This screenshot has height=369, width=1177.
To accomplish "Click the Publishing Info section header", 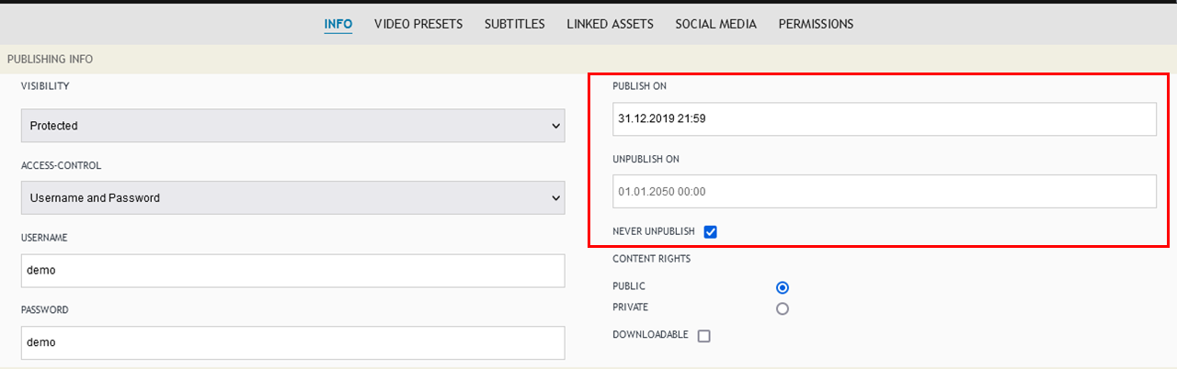I will pos(50,60).
